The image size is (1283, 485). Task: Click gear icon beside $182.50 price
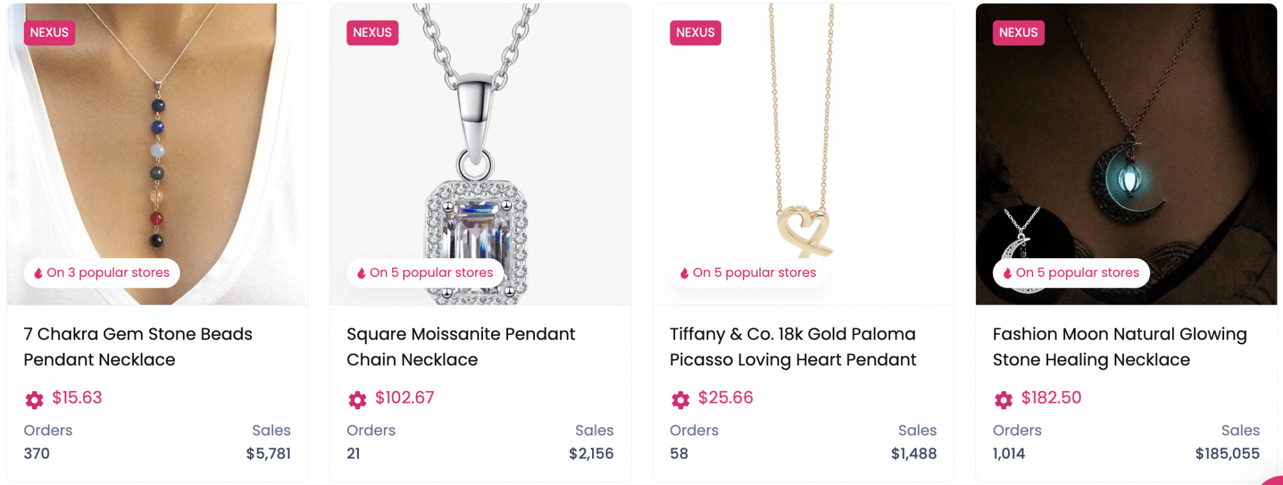tap(1004, 400)
